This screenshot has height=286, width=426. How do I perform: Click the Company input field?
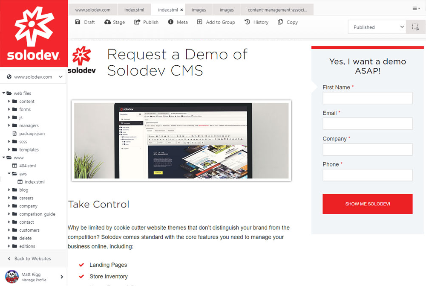tap(367, 149)
